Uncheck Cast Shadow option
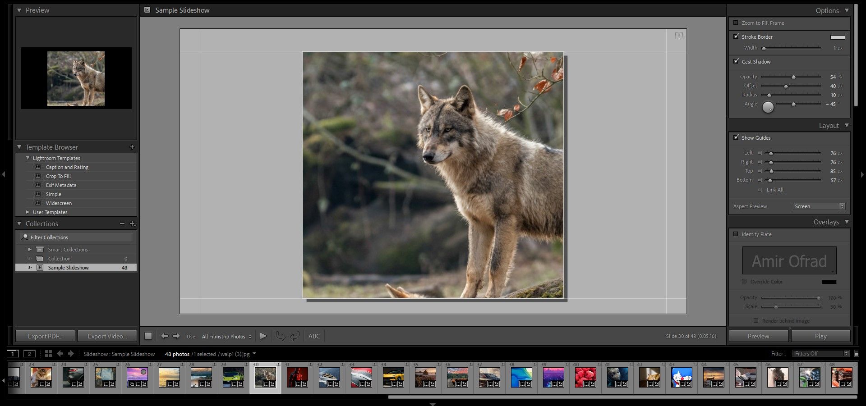The width and height of the screenshot is (866, 406). [x=736, y=61]
